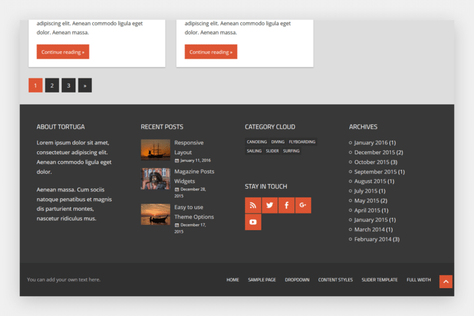The image size is (474, 316).
Task: Click the CATEGORY CLOUD widget heading
Action: tap(270, 127)
